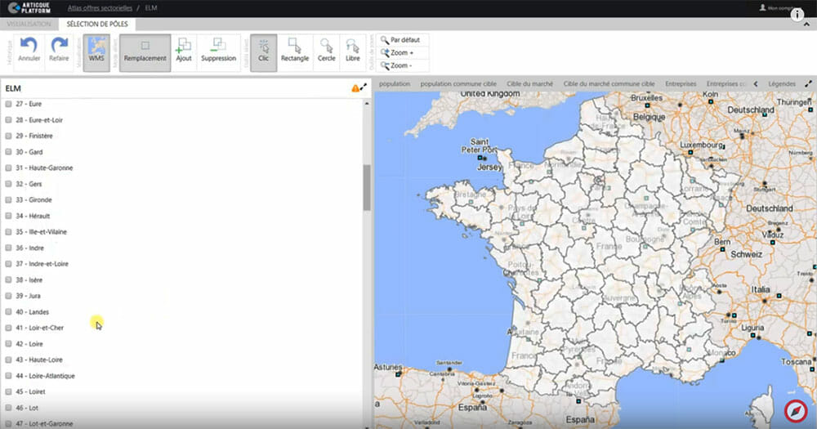This screenshot has width=817, height=429.
Task: Choose the Libre freehand selection tool
Action: [353, 52]
